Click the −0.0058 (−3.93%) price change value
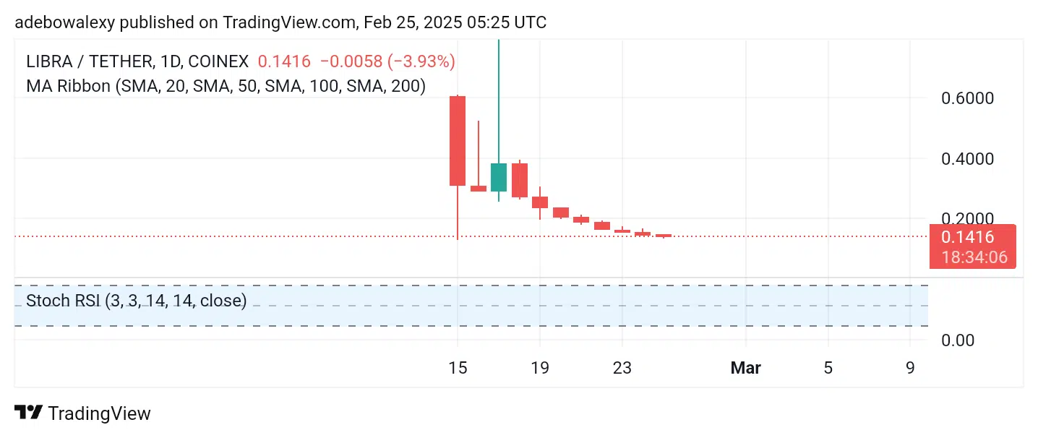 point(388,61)
